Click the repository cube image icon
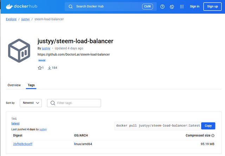 [x=19, y=51]
